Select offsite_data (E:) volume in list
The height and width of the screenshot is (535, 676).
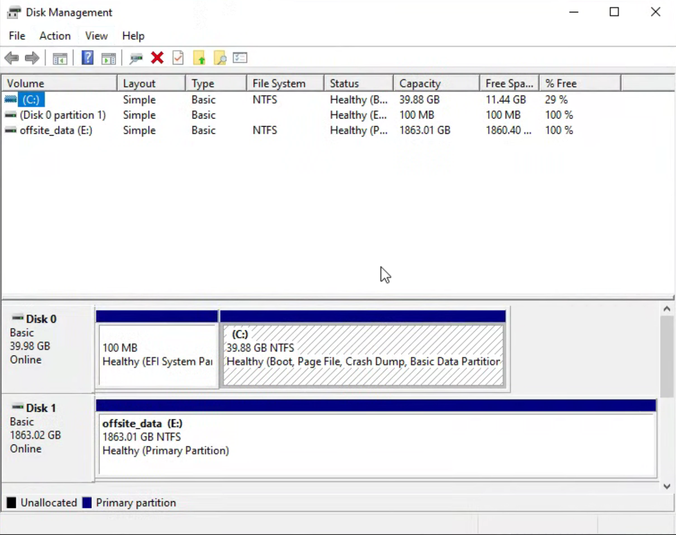coord(56,130)
